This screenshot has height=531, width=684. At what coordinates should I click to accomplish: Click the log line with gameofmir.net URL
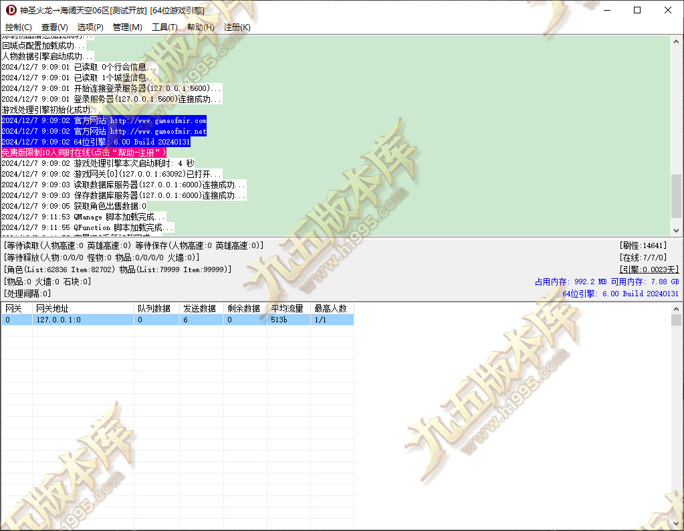pyautogui.click(x=104, y=131)
